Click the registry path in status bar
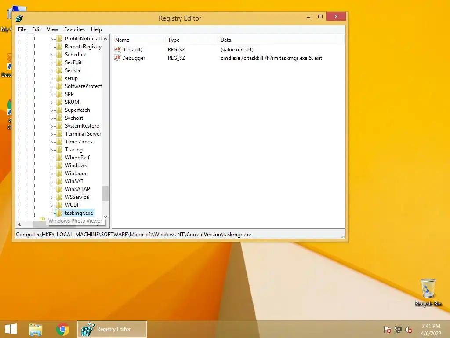 (x=134, y=235)
